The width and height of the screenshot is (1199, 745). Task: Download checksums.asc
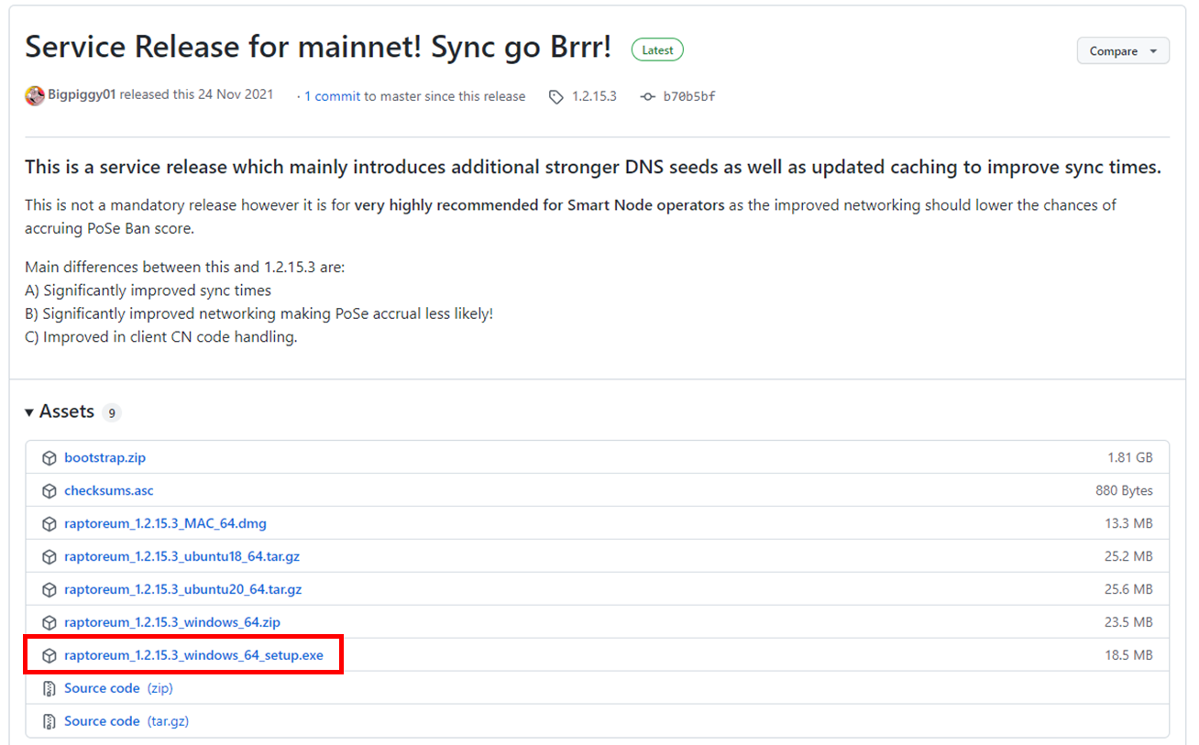click(108, 490)
